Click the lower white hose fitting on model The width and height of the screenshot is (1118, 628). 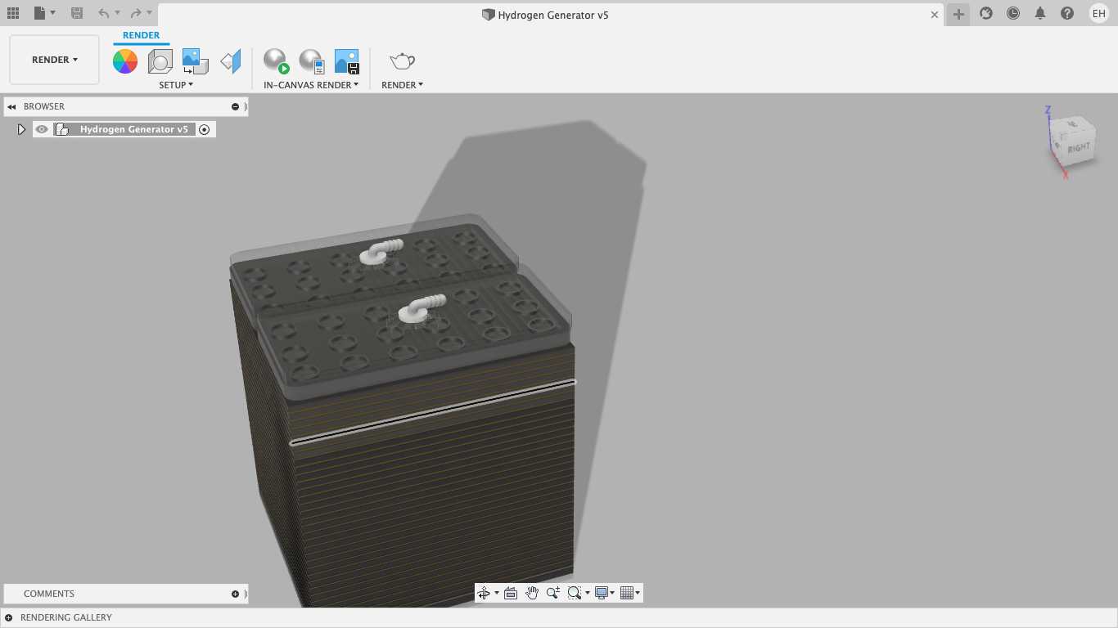pyautogui.click(x=421, y=308)
